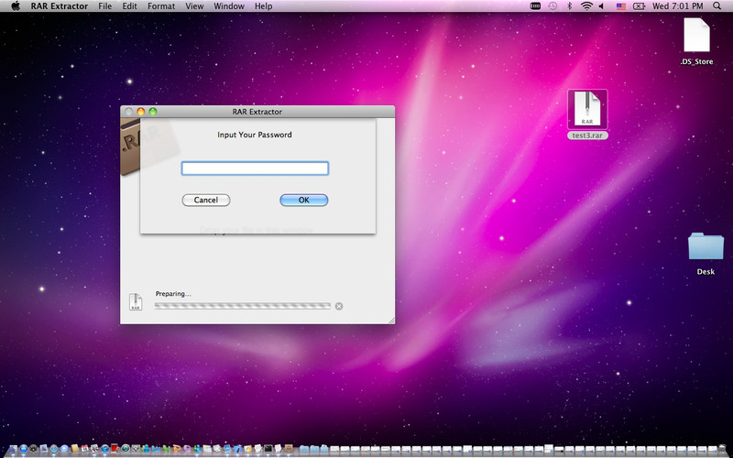Viewport: 733px width, 458px height.
Task: Open the Edit menu
Action: [129, 6]
